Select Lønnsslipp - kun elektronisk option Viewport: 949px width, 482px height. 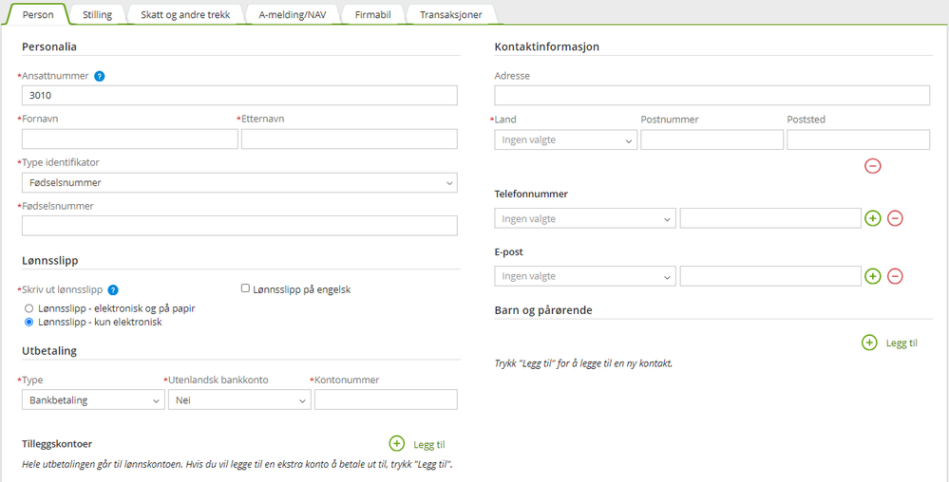29,322
